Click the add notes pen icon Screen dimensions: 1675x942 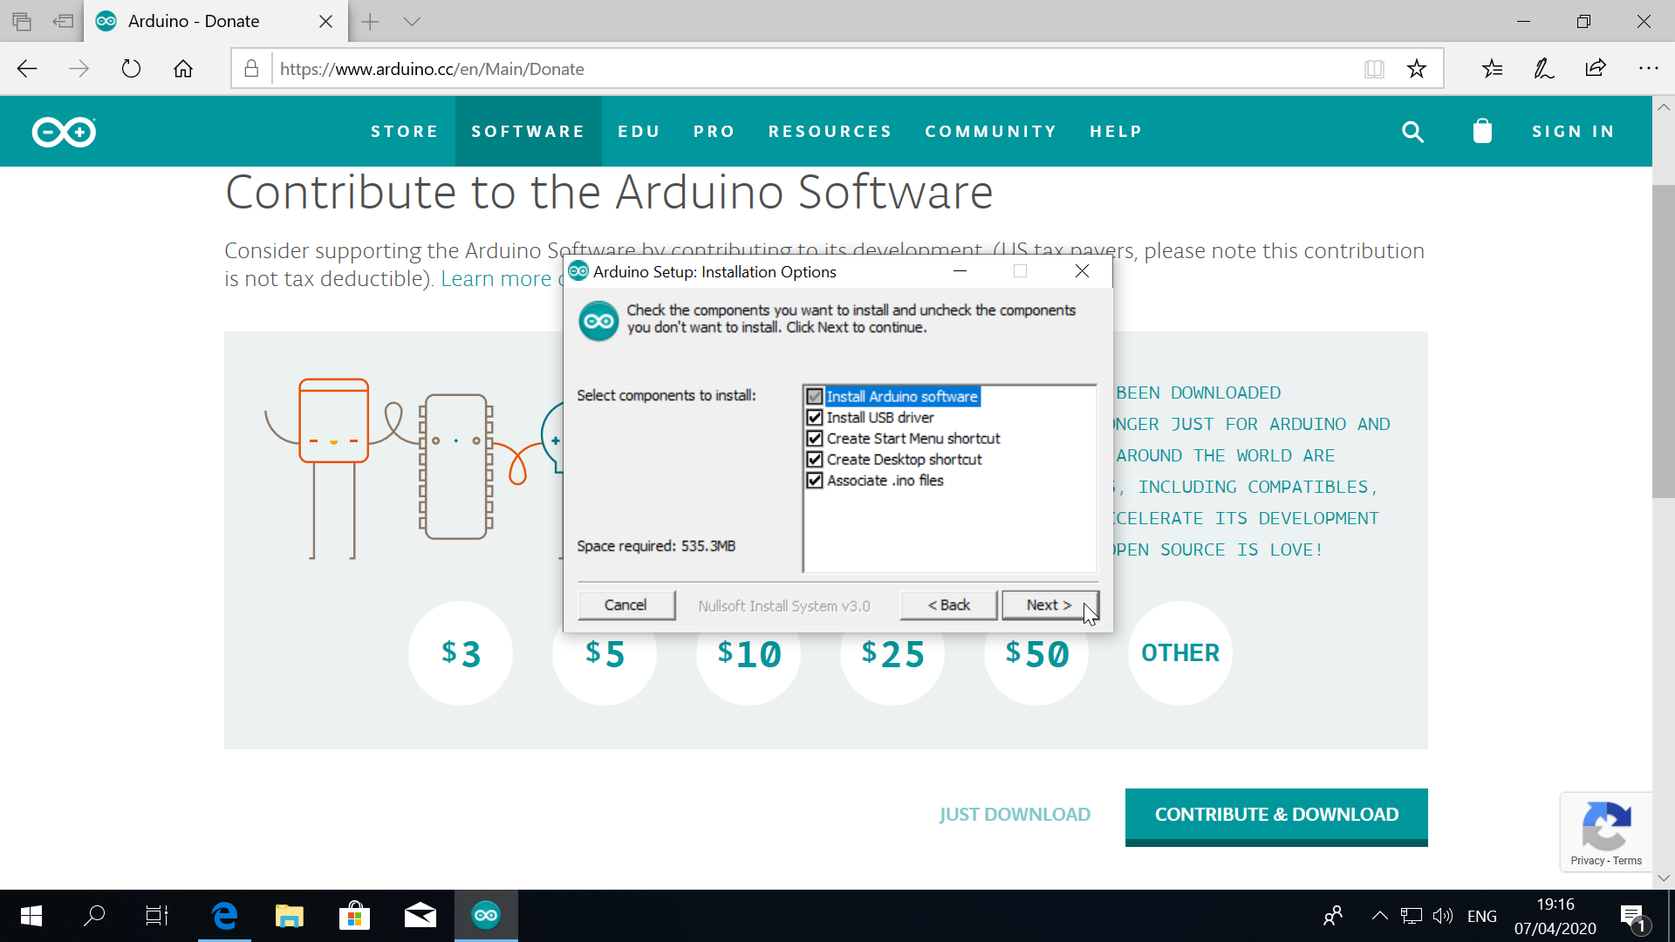tap(1543, 69)
